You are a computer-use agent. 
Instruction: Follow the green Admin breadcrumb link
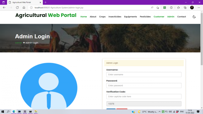click(x=18, y=43)
